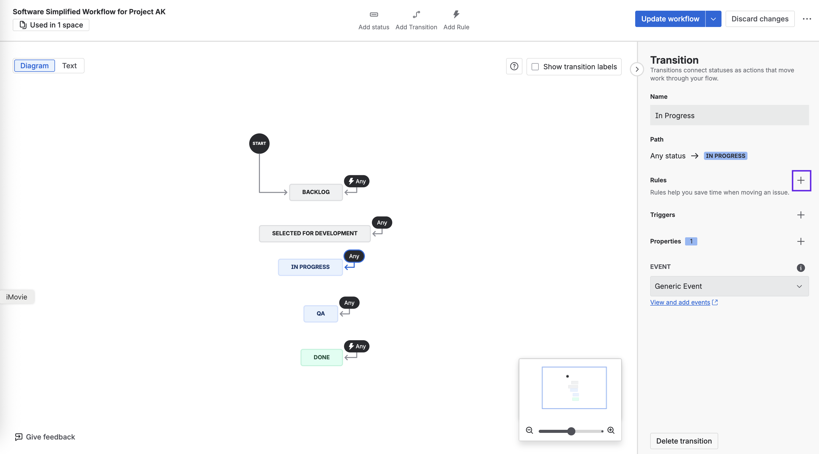Add a property with plus icon

(x=801, y=241)
